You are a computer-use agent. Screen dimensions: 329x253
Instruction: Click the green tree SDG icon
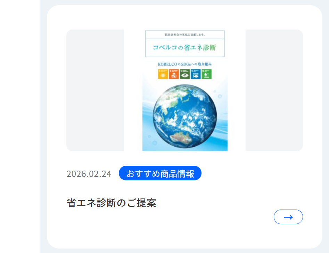(x=206, y=74)
